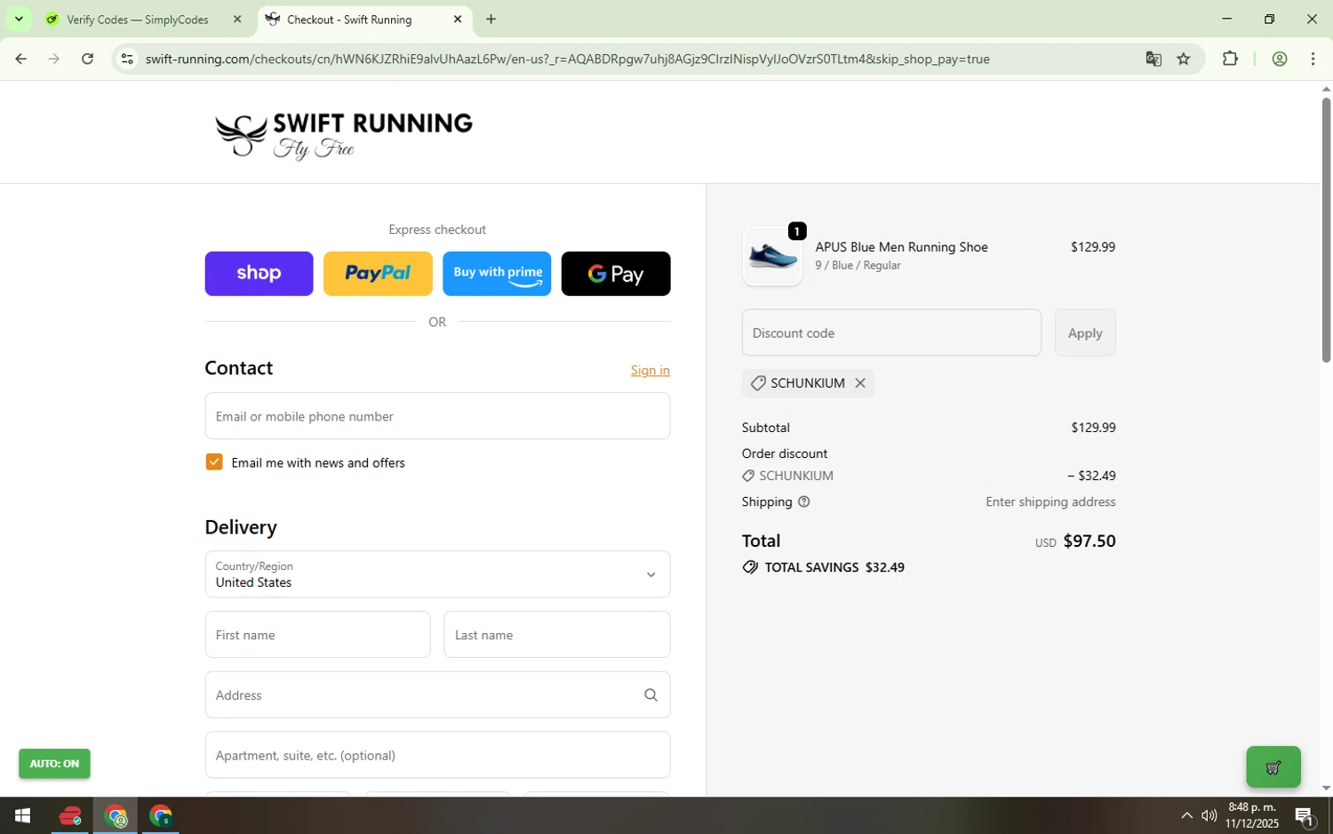Checkout using Google Pay

[x=616, y=273]
